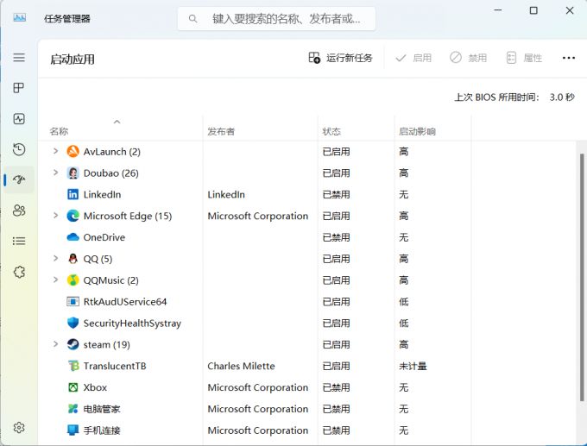The width and height of the screenshot is (587, 446).
Task: Select the LinkedIn row name
Action: coord(102,195)
